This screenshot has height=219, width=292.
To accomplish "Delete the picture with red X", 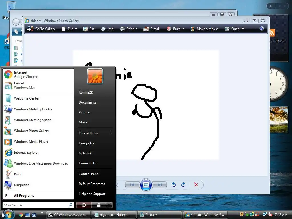I will pyautogui.click(x=196, y=185).
